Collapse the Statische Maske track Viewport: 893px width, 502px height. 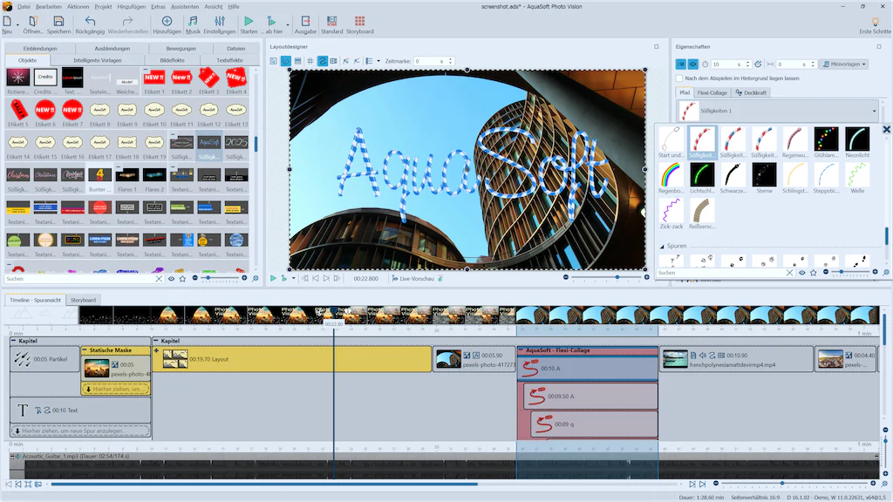(85, 350)
